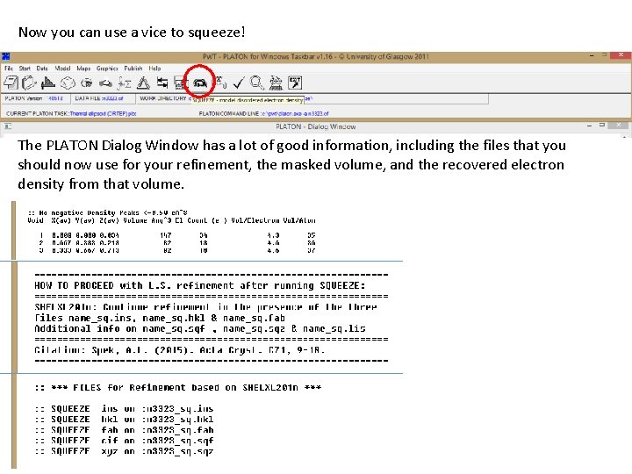Screen dimensions: 632x474
Task: Click the DATA FILE field
Action: [103, 98]
